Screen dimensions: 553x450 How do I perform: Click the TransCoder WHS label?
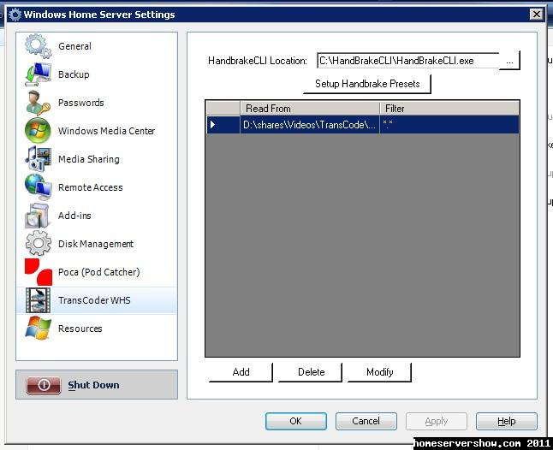click(x=94, y=300)
